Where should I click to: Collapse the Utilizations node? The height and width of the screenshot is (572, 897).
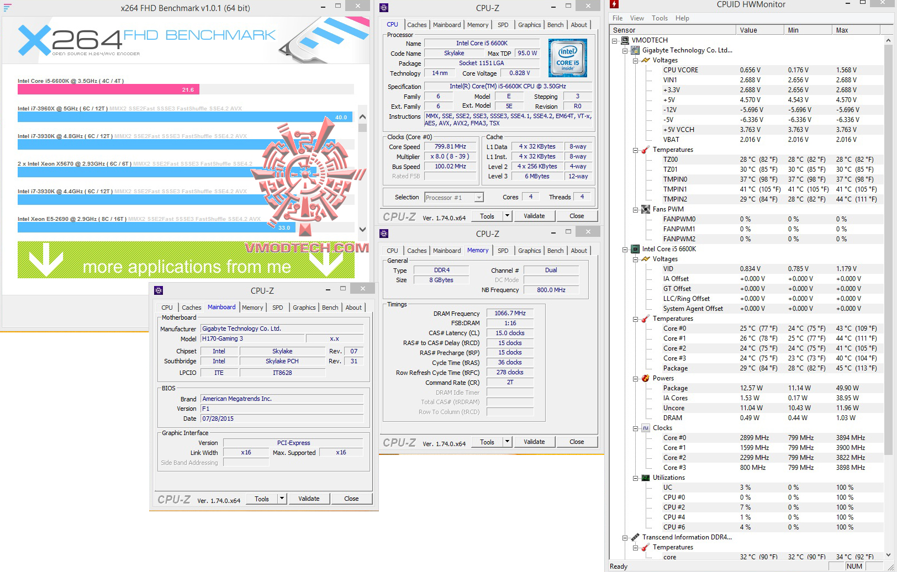(636, 478)
